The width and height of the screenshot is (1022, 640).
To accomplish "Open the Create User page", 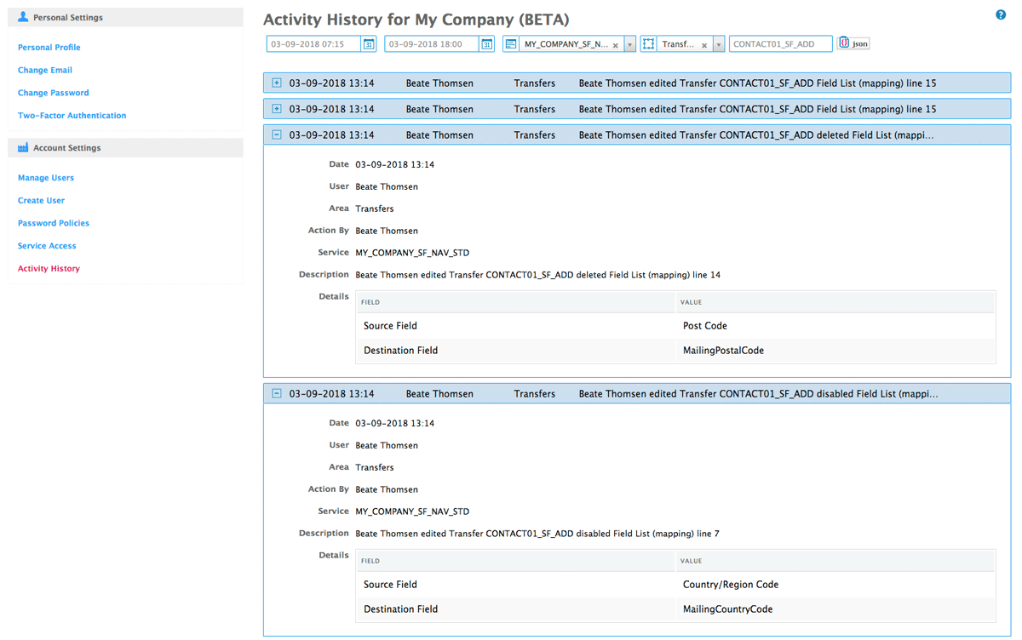I will 42,201.
